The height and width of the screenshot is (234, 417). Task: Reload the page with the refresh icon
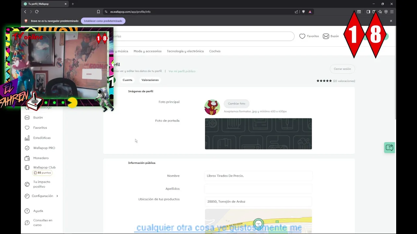pyautogui.click(x=37, y=12)
